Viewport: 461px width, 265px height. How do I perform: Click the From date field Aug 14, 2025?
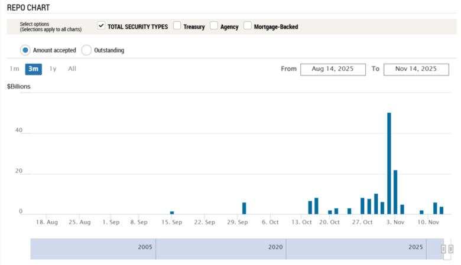[333, 70]
